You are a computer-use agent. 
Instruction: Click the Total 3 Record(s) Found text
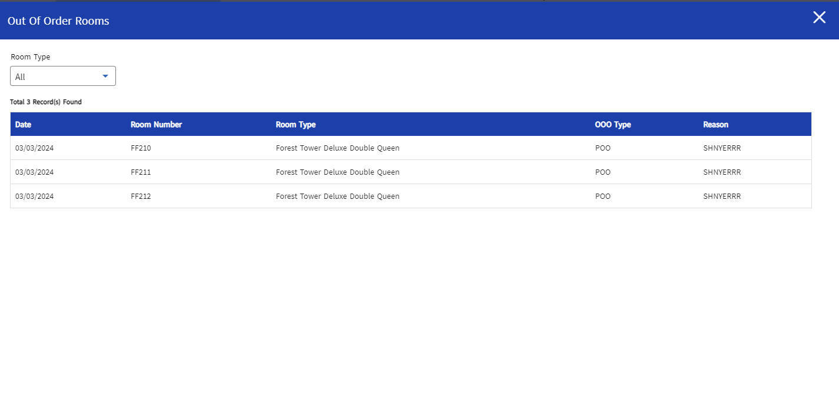46,102
